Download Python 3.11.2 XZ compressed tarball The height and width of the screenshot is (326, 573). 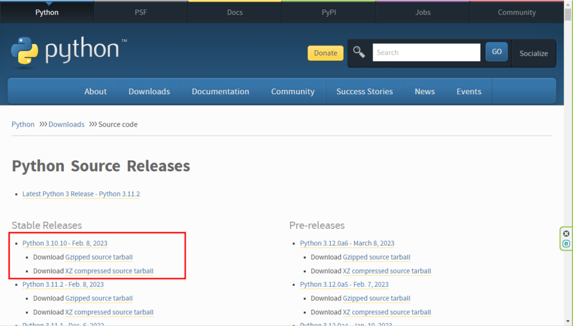point(109,313)
